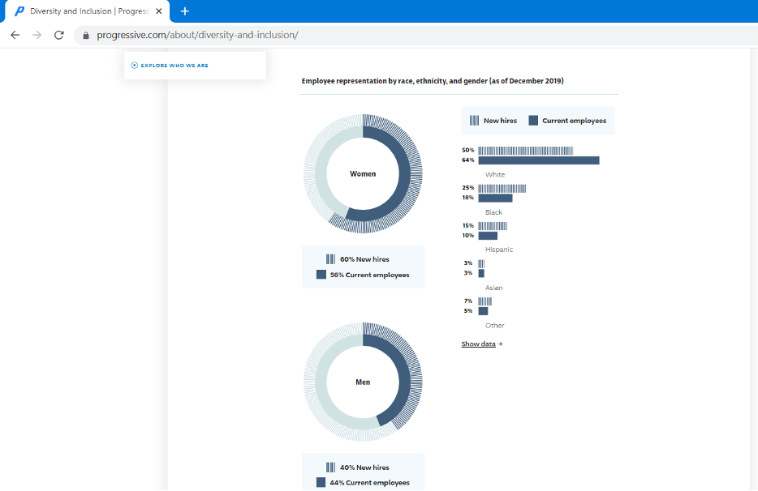The height and width of the screenshot is (491, 758).
Task: Click the '44% Current employees' text
Action: pyautogui.click(x=370, y=482)
